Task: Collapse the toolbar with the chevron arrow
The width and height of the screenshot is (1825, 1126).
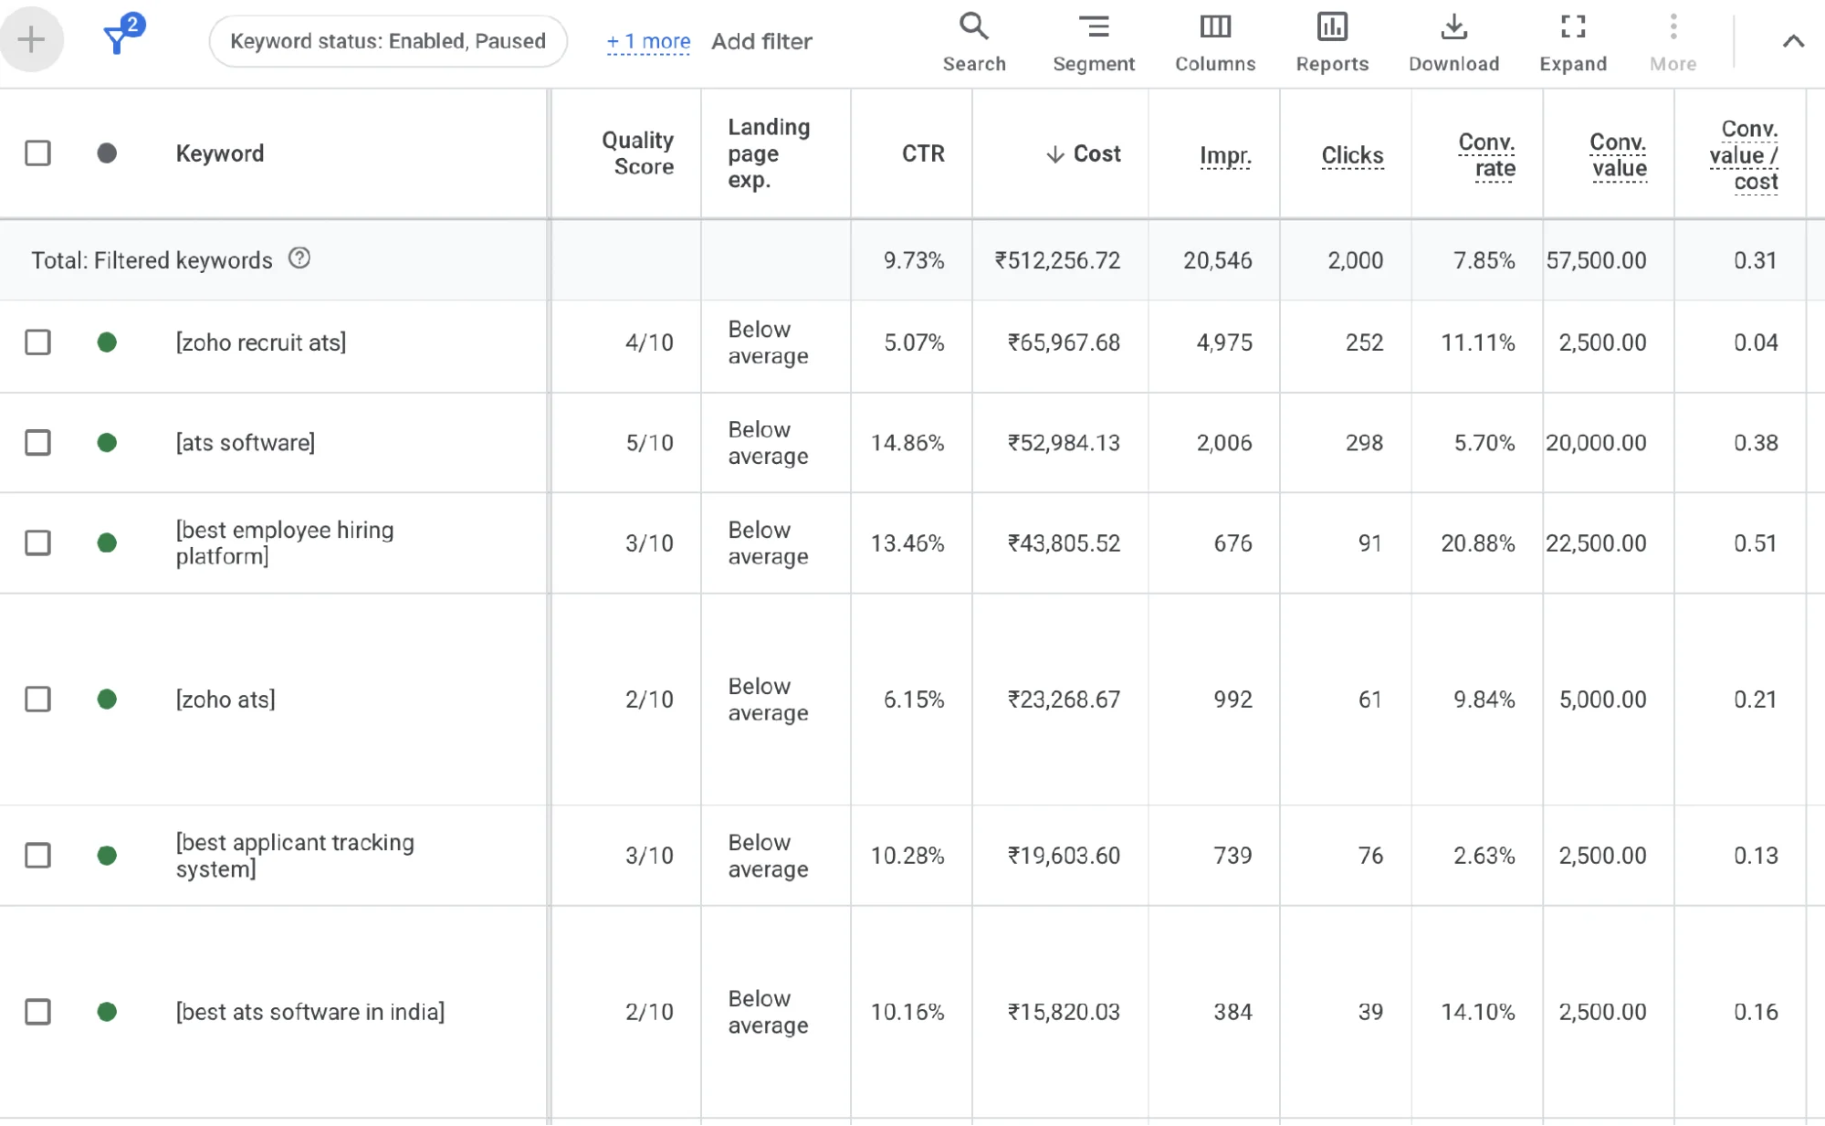Action: tap(1793, 41)
